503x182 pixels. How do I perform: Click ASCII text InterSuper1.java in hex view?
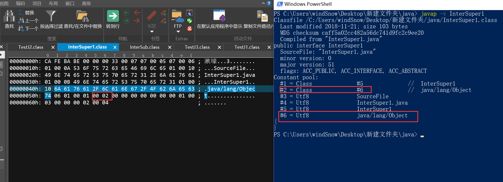point(229,75)
